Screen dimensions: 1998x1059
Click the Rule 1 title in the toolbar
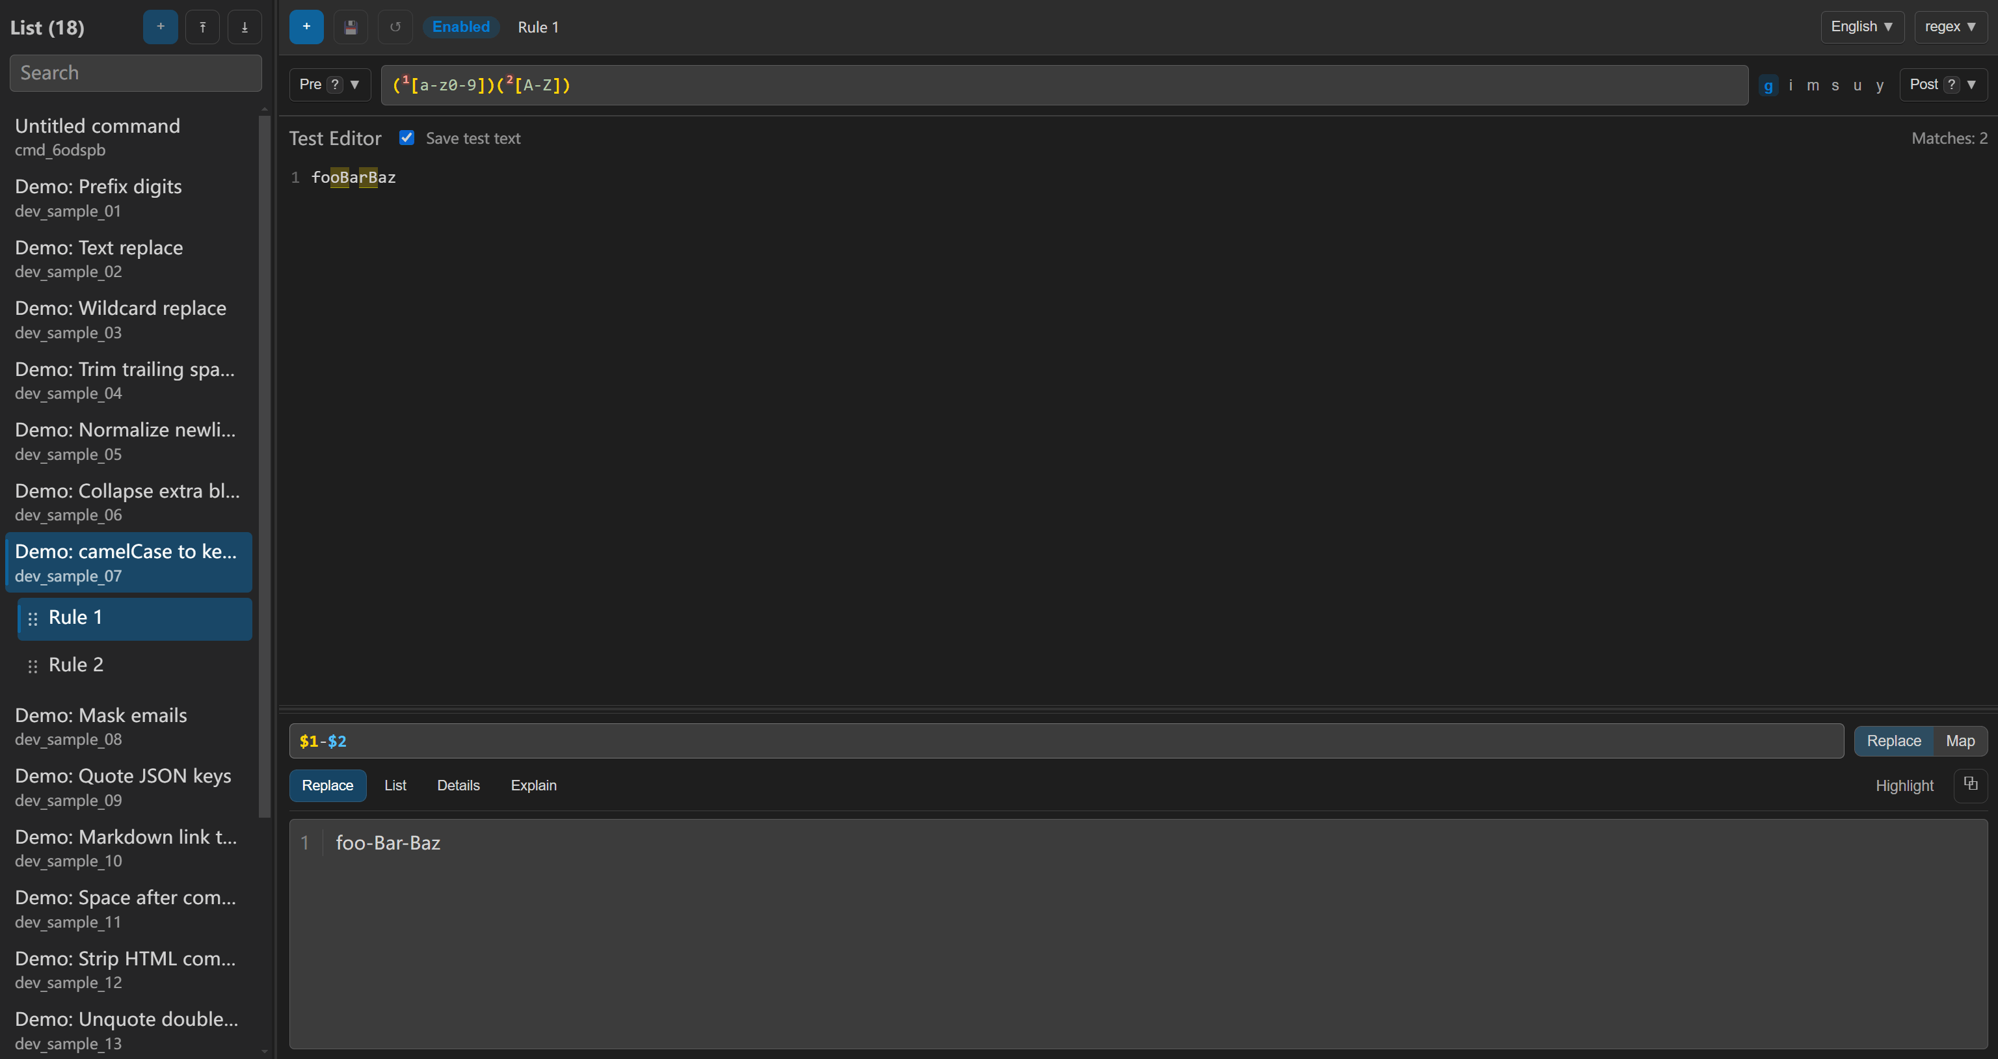pyautogui.click(x=537, y=27)
